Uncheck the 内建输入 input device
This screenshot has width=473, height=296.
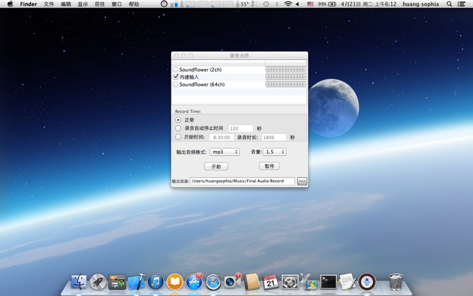click(x=176, y=77)
